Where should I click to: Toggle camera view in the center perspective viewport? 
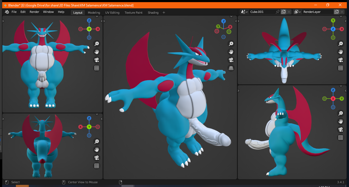point(231,60)
